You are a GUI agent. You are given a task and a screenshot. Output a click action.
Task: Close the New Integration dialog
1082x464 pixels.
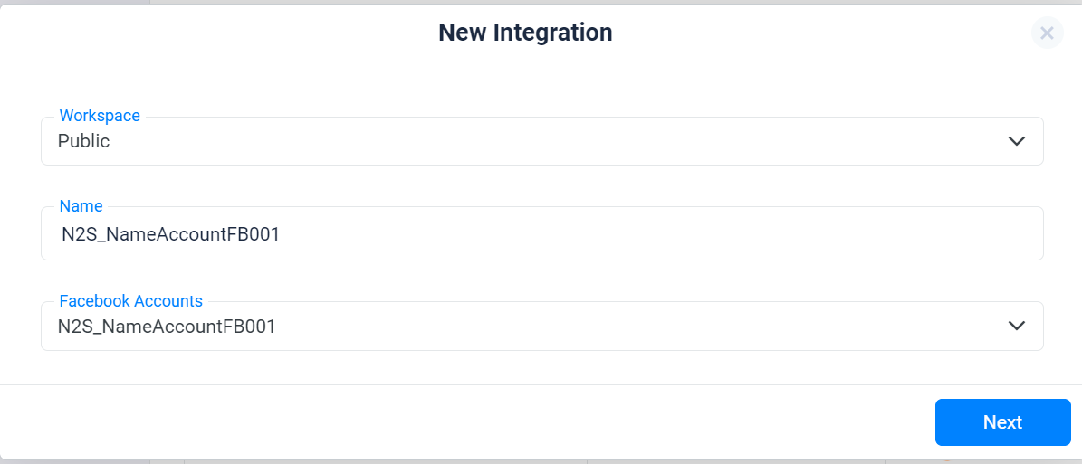pyautogui.click(x=1047, y=33)
